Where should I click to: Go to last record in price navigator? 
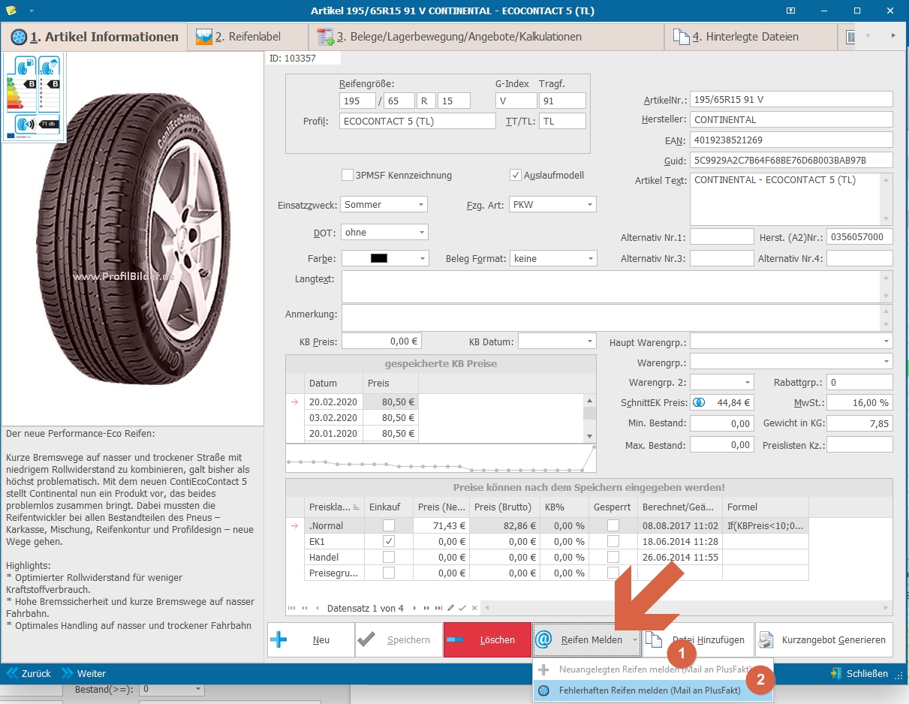pos(439,608)
